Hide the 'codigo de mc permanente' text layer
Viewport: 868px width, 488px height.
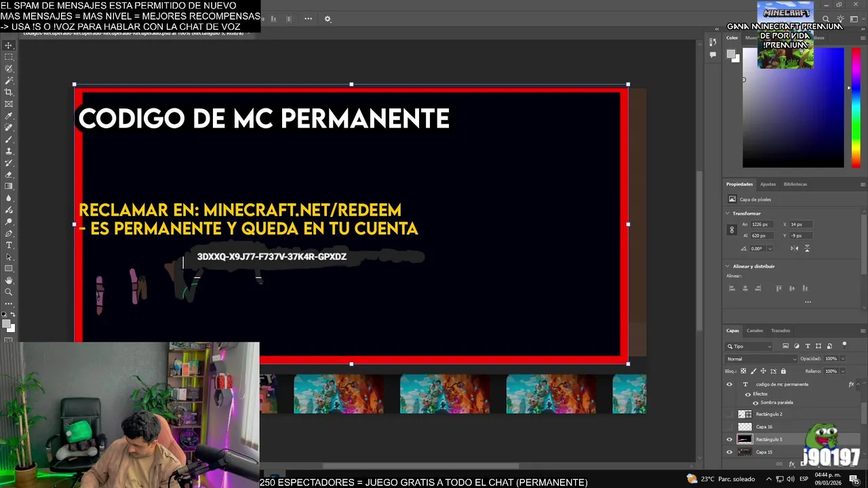tap(730, 384)
